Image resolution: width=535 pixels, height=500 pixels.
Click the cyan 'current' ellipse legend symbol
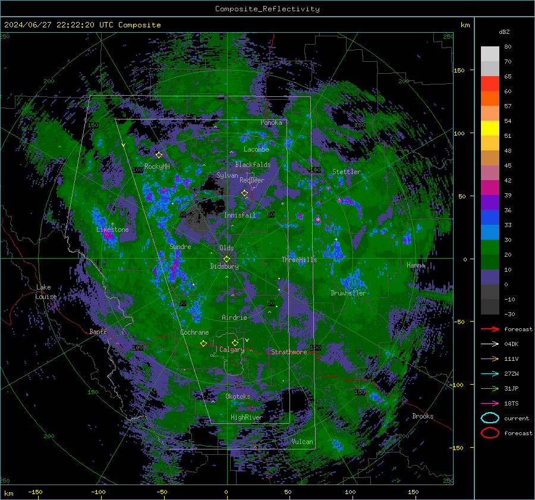click(x=490, y=418)
